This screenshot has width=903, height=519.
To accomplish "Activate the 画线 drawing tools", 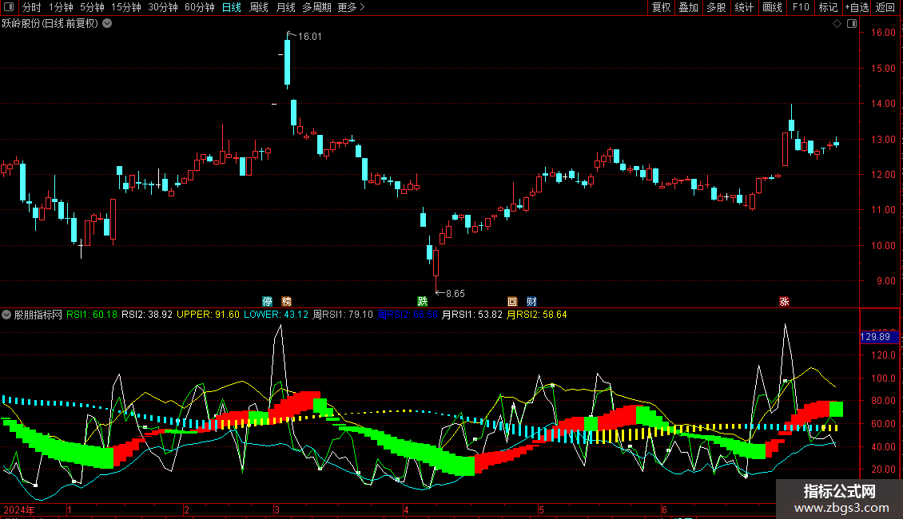I will coord(772,7).
